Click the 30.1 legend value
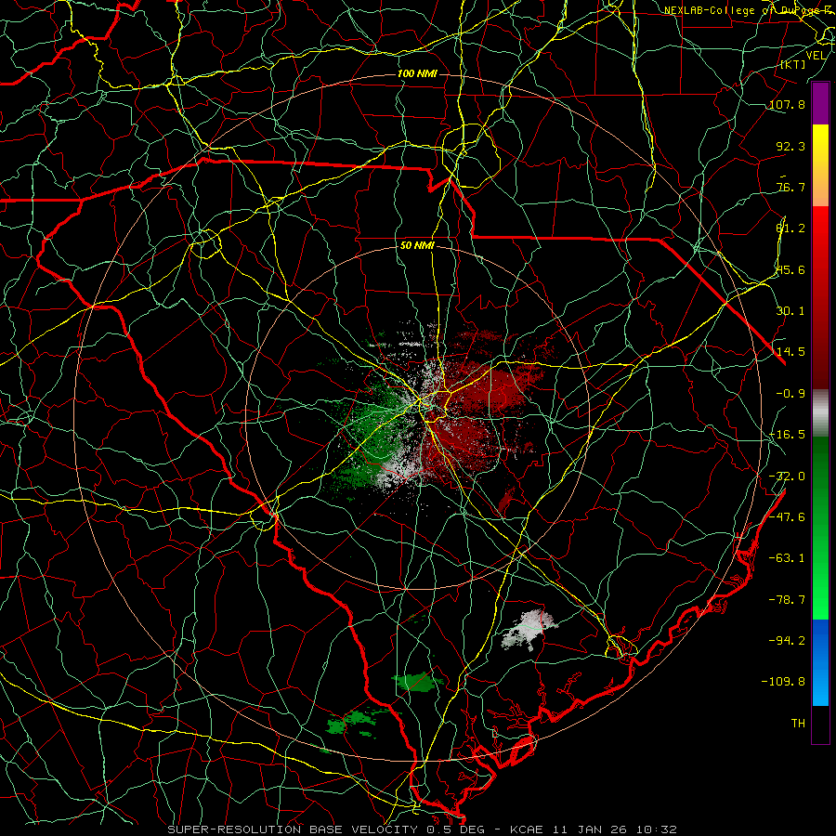 [x=790, y=311]
